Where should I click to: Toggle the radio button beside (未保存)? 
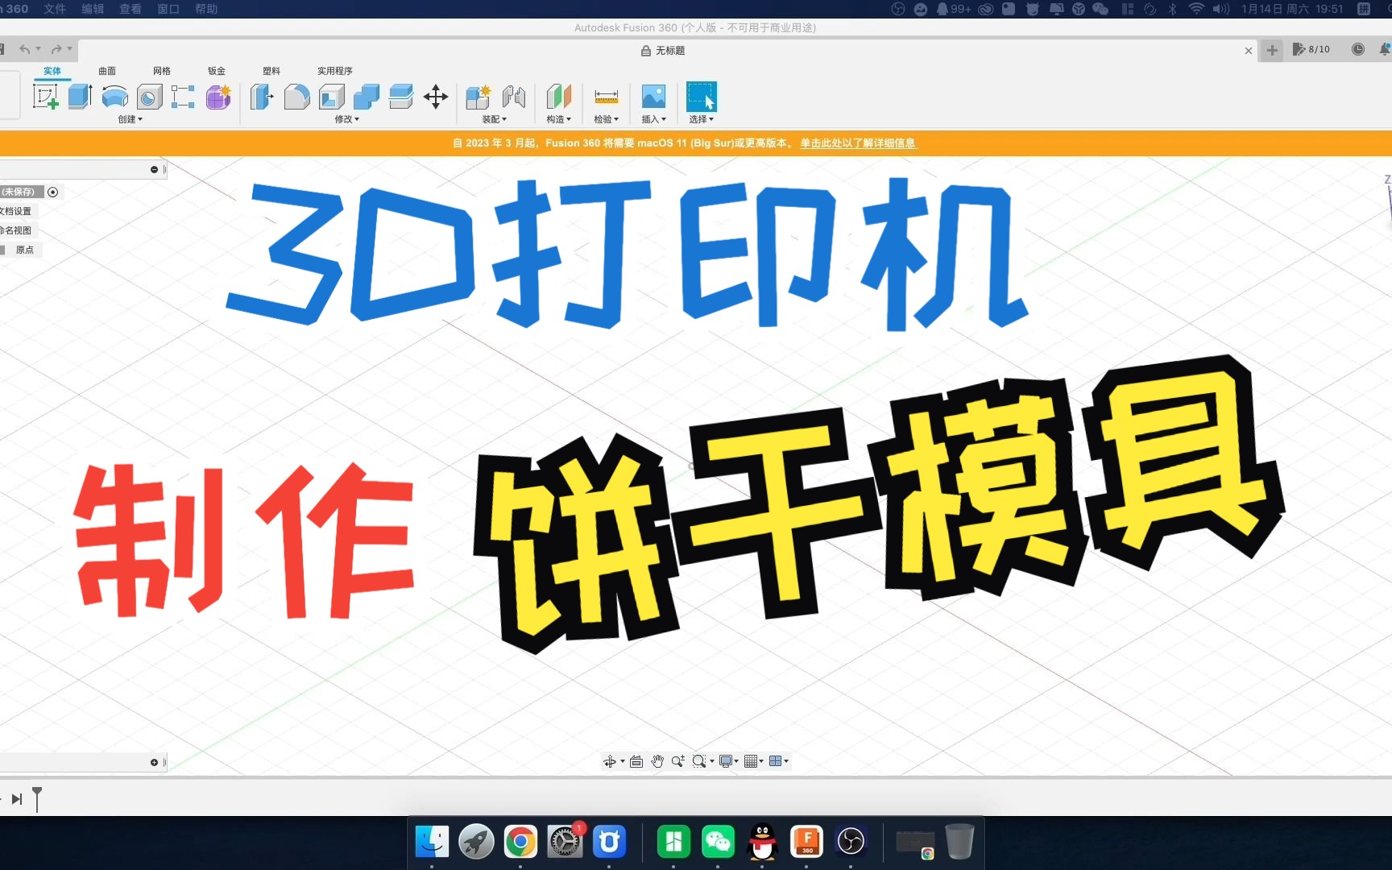point(53,192)
